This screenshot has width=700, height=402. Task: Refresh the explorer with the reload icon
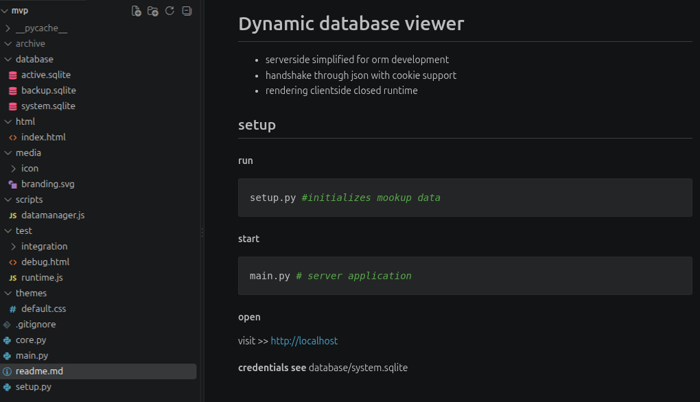170,11
